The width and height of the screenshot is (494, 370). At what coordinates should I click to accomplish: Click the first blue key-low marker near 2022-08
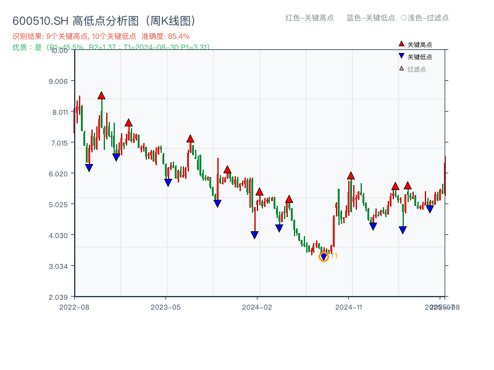[x=88, y=166]
